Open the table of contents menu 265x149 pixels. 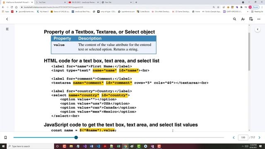7,29
